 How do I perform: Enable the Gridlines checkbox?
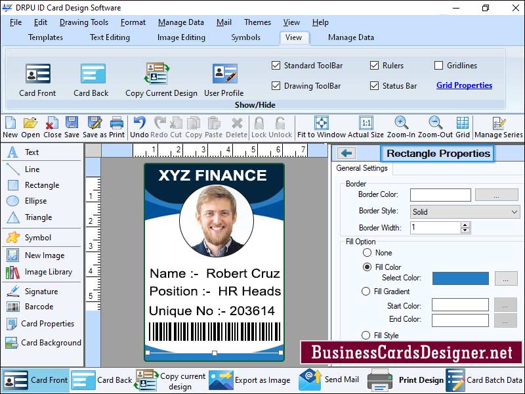[x=439, y=66]
